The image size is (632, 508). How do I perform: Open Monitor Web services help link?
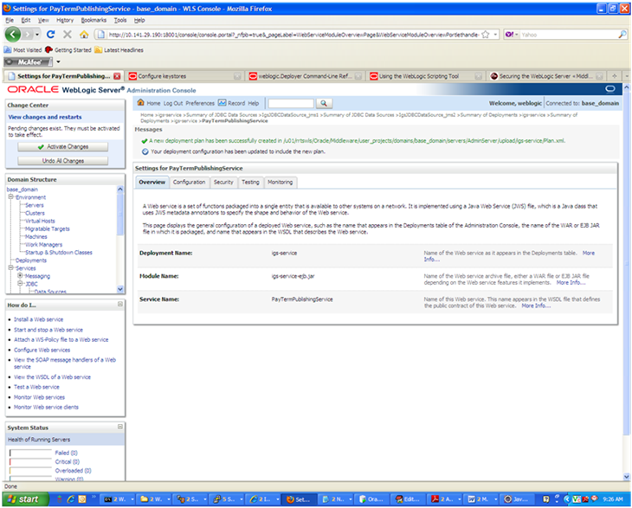[39, 397]
